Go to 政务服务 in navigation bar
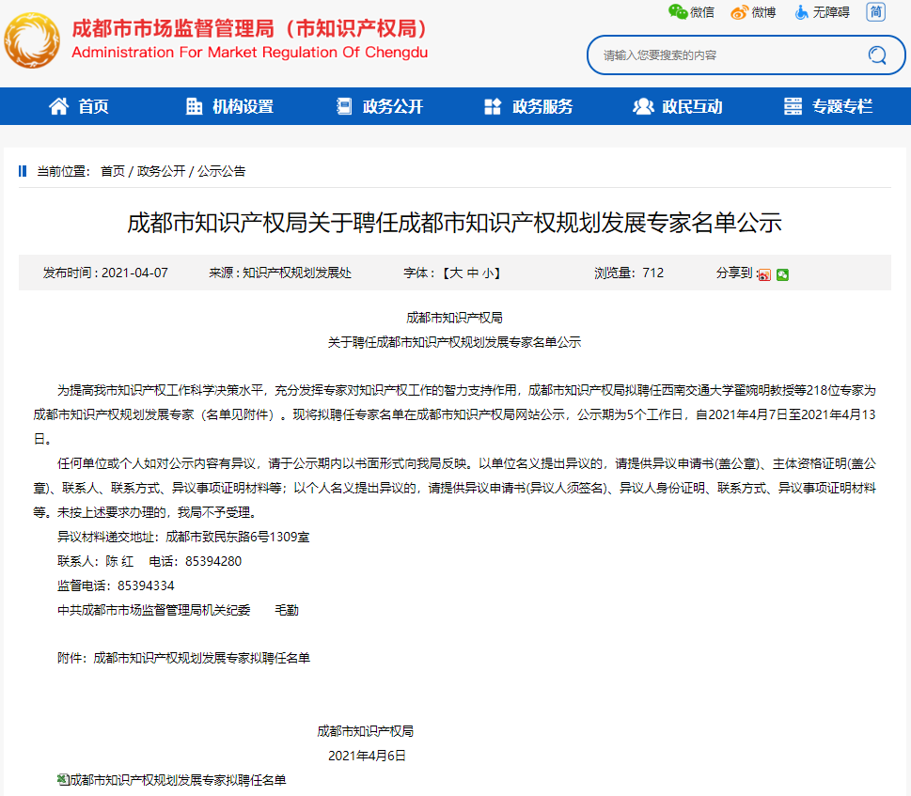 (528, 106)
